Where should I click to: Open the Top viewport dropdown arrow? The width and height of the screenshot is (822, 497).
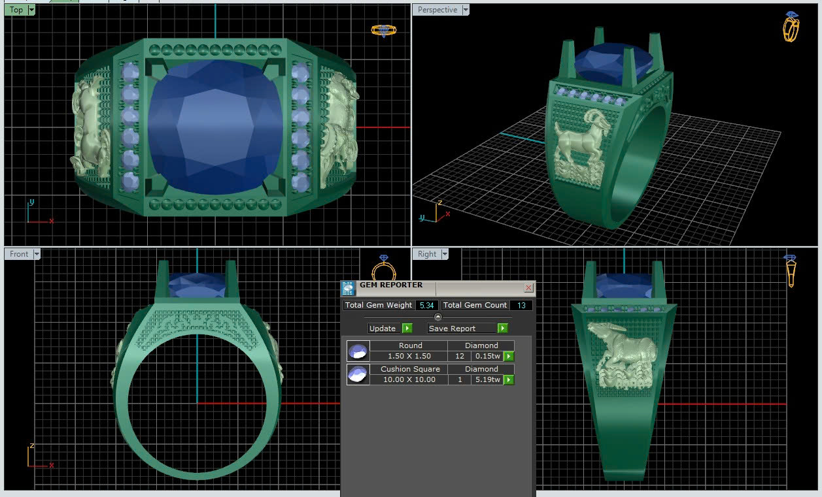coord(32,10)
